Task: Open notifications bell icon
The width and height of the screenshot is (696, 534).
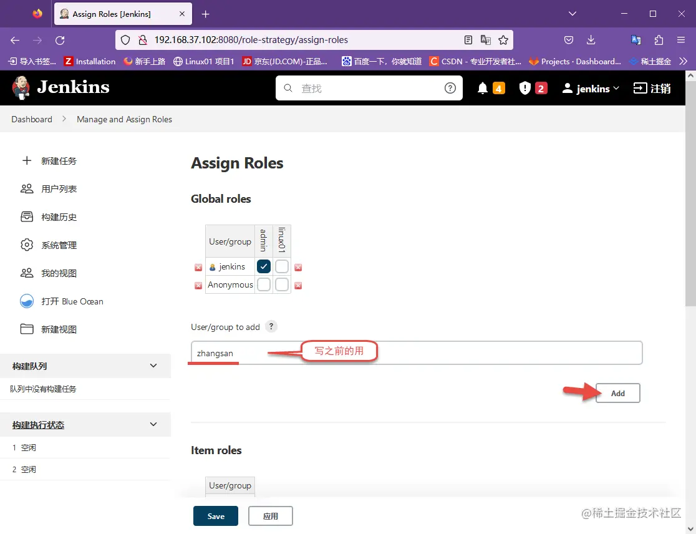Action: [483, 89]
